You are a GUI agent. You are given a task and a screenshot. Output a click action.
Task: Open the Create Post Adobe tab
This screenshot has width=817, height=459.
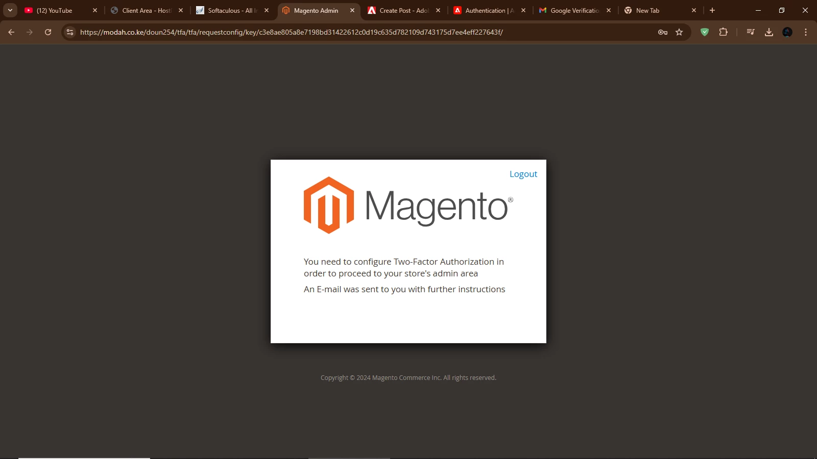(x=404, y=10)
